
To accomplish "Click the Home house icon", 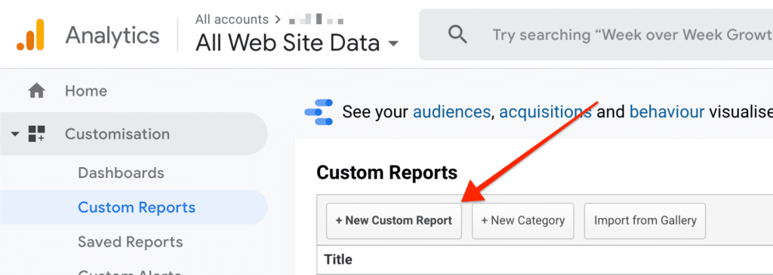I will coord(36,91).
